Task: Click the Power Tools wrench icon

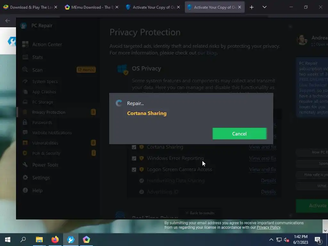Action: (x=25, y=164)
